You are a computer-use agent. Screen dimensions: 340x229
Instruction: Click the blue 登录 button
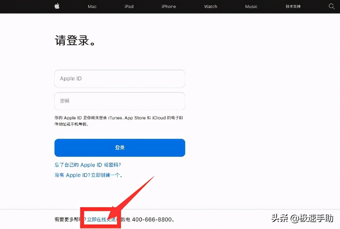pyautogui.click(x=120, y=148)
